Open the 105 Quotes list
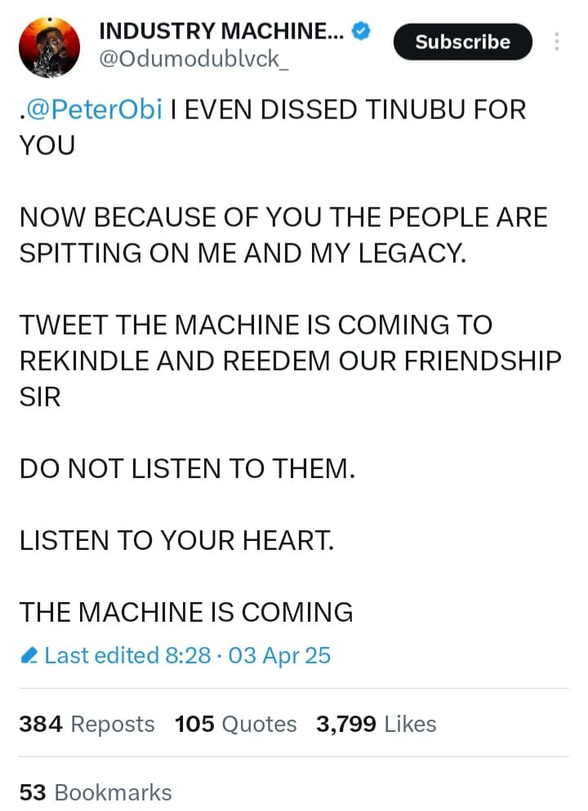 pyautogui.click(x=235, y=724)
